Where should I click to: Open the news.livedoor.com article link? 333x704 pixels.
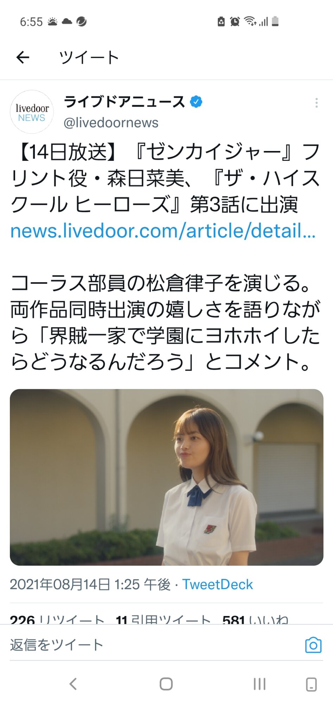click(163, 231)
